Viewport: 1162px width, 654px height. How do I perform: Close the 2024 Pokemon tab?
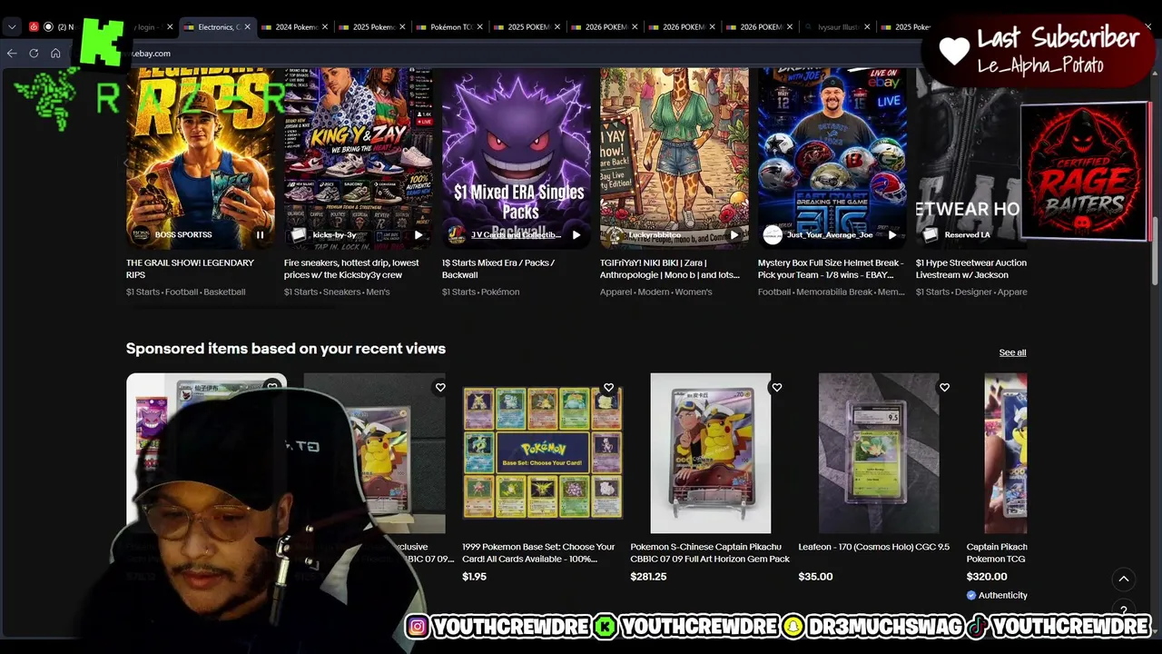tap(325, 27)
